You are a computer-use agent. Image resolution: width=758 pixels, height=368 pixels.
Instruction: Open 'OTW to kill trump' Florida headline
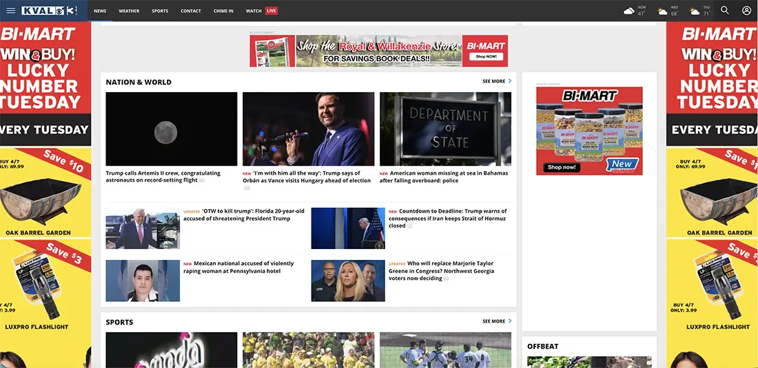pyautogui.click(x=244, y=215)
